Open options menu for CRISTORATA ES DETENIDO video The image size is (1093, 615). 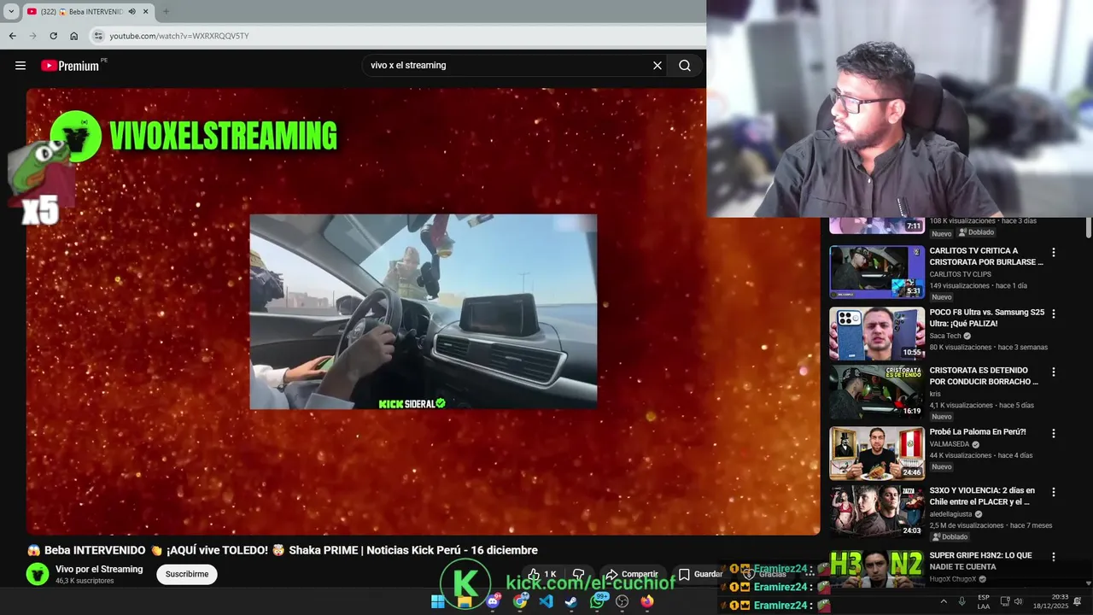pyautogui.click(x=1054, y=372)
